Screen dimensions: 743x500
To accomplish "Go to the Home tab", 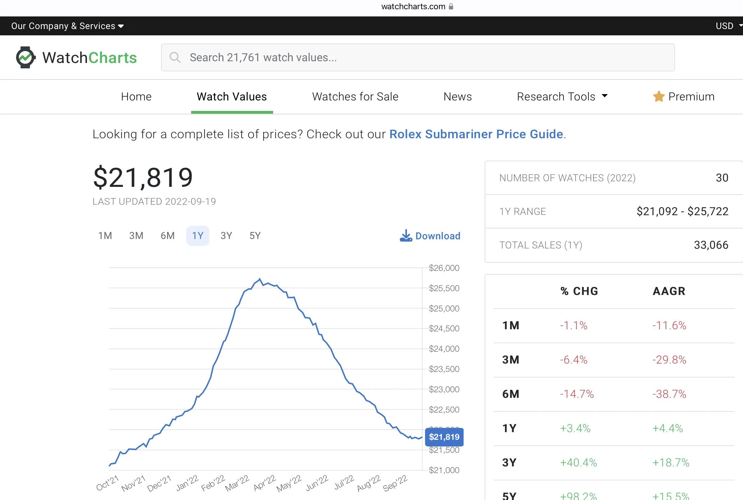I will click(x=136, y=97).
